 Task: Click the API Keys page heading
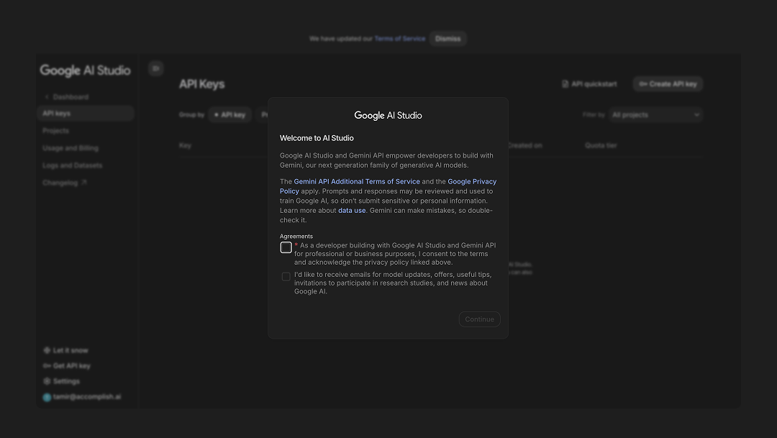click(x=201, y=84)
